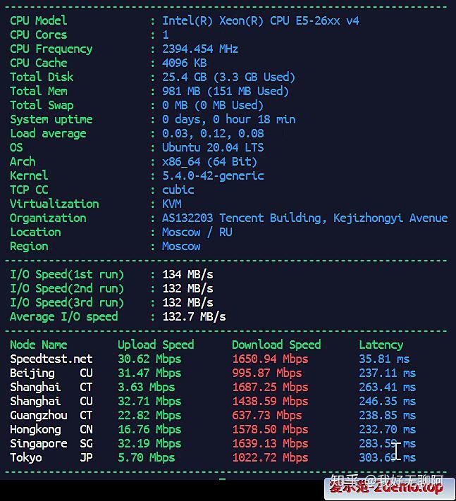Image resolution: width=456 pixels, height=501 pixels.
Task: Select the OS value Ubuntu 20.04 LTS
Action: pyautogui.click(x=212, y=147)
